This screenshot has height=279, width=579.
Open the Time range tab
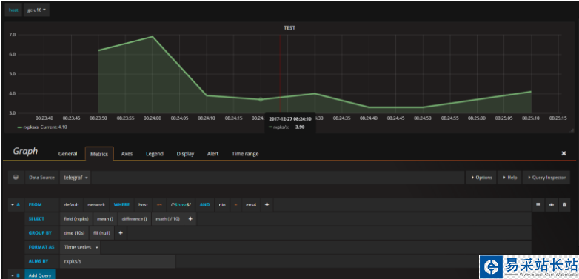click(x=245, y=154)
